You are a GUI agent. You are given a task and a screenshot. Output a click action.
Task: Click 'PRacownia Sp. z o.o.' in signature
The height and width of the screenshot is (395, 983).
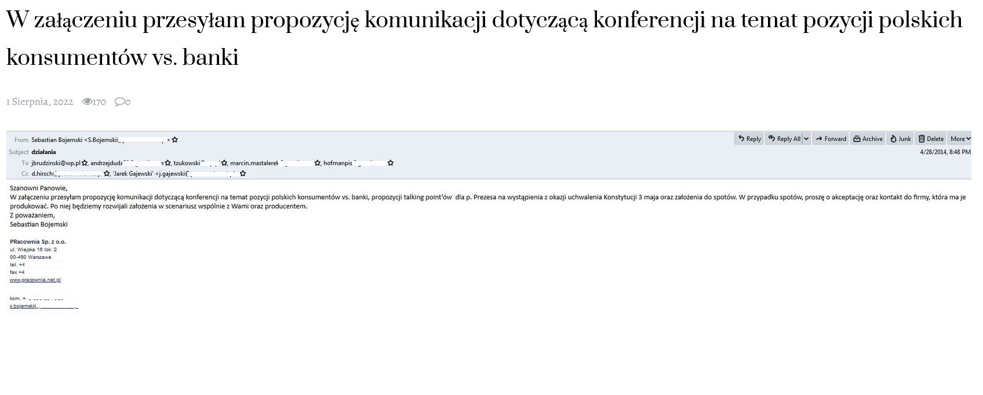[x=38, y=242]
